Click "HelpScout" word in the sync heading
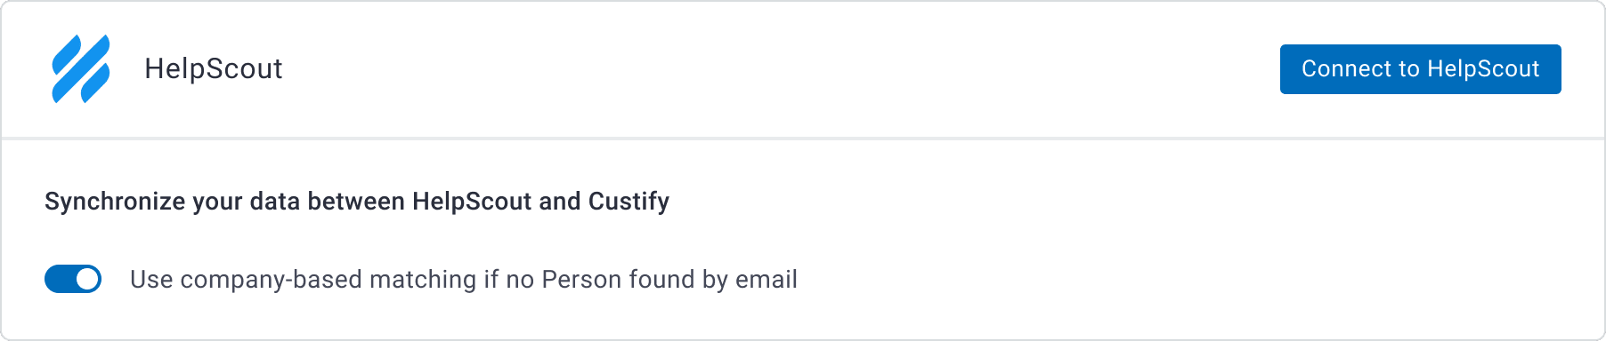Image resolution: width=1606 pixels, height=341 pixels. (472, 202)
